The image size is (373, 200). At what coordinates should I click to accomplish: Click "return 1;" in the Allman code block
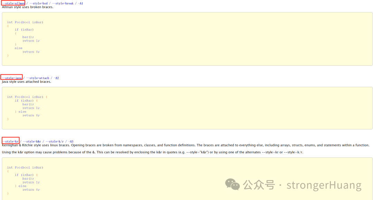coord(31,41)
